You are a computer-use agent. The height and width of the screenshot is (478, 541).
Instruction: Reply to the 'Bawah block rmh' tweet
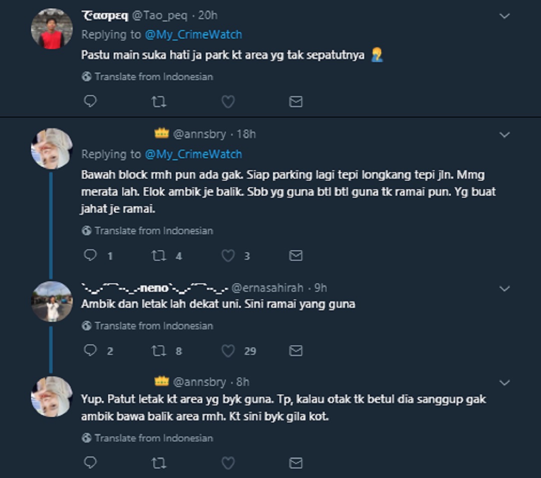coord(90,256)
